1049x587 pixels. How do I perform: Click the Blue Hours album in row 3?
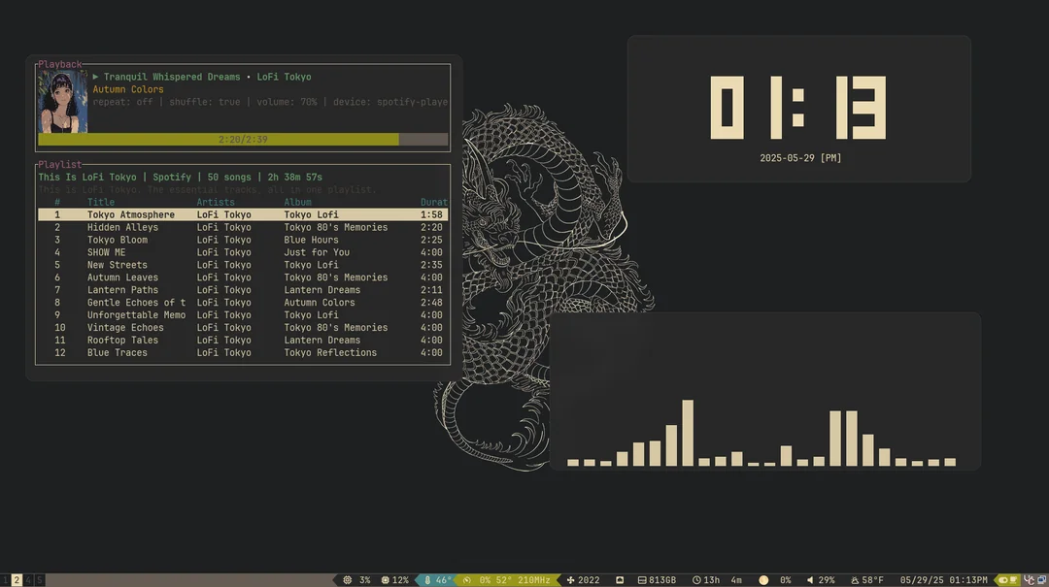[x=311, y=240]
